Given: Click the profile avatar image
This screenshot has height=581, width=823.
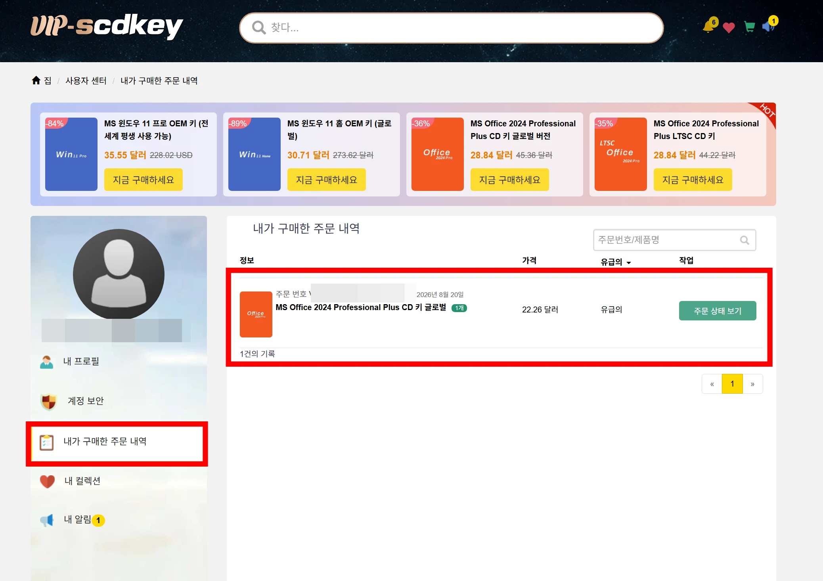Looking at the screenshot, I should [119, 274].
